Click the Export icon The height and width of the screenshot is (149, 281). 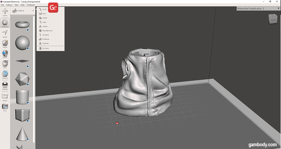point(5,96)
